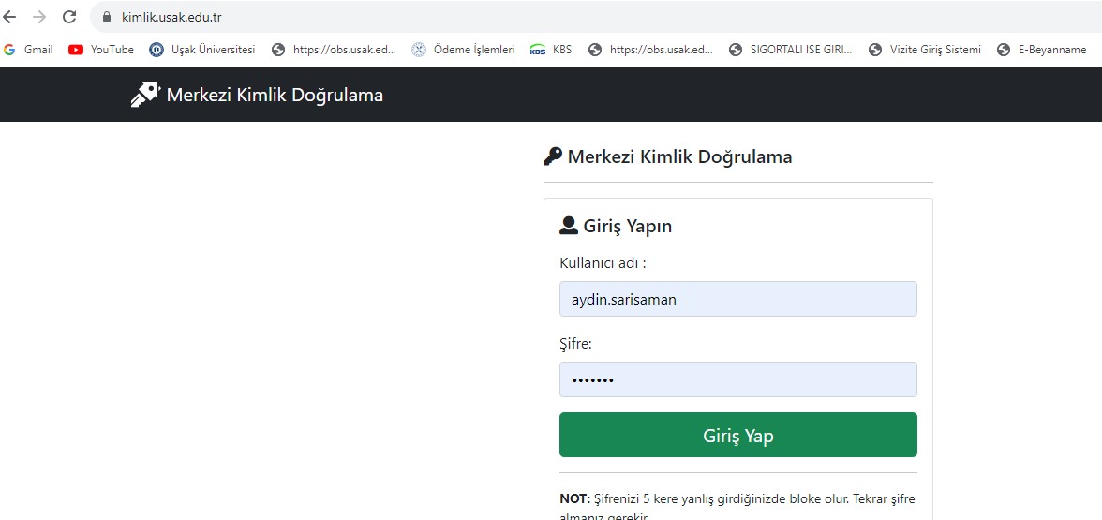This screenshot has height=520, width=1102.
Task: Open the YouTube bookmark
Action: [101, 50]
